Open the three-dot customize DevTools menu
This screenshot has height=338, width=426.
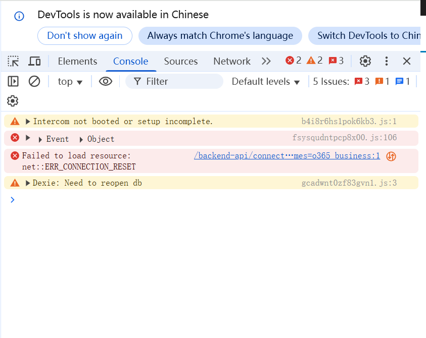pos(387,61)
